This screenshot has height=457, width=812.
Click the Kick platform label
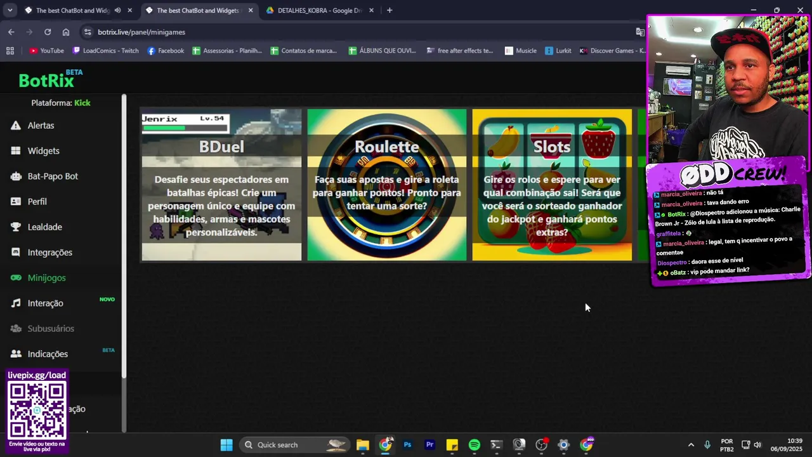(x=82, y=103)
